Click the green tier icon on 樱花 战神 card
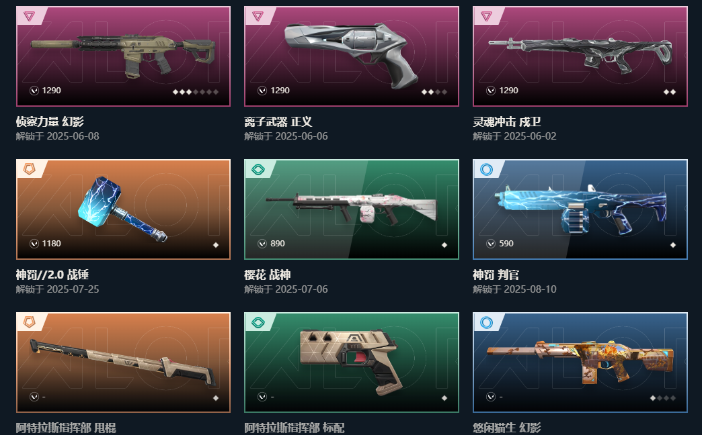 (x=258, y=169)
